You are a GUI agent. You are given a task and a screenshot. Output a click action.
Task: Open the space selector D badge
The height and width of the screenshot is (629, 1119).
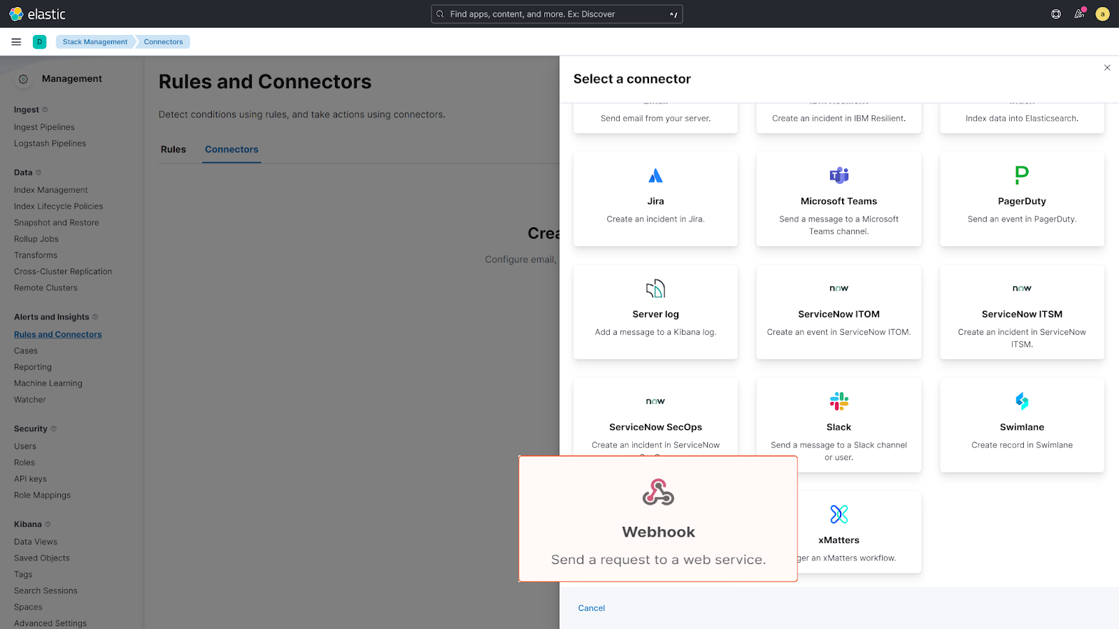(40, 42)
